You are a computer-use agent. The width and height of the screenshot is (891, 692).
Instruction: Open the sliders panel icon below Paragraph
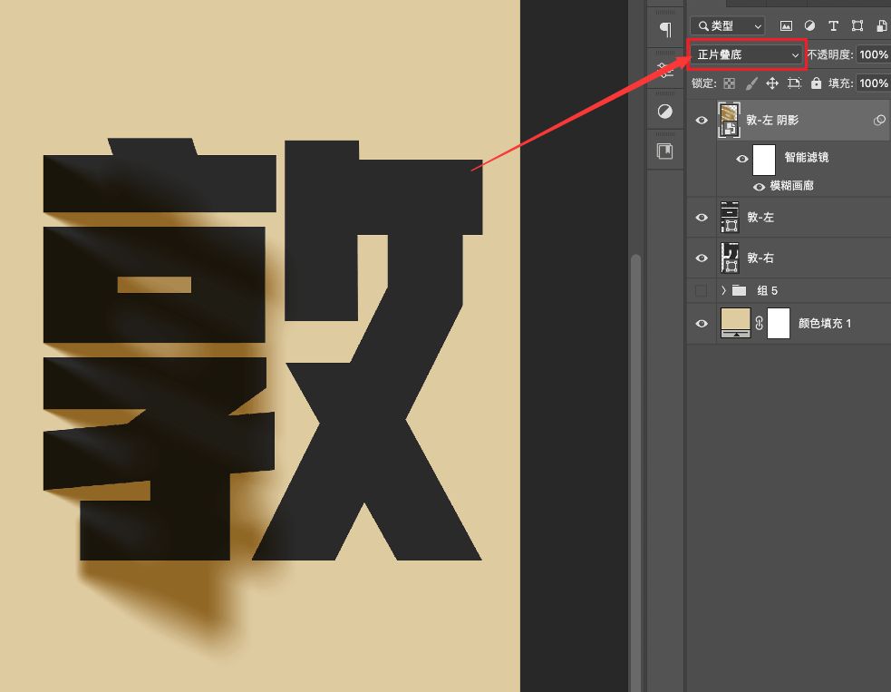(664, 70)
